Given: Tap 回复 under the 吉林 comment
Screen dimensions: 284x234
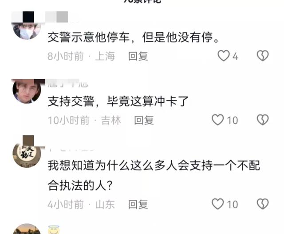Looking at the screenshot, I should (x=144, y=120).
